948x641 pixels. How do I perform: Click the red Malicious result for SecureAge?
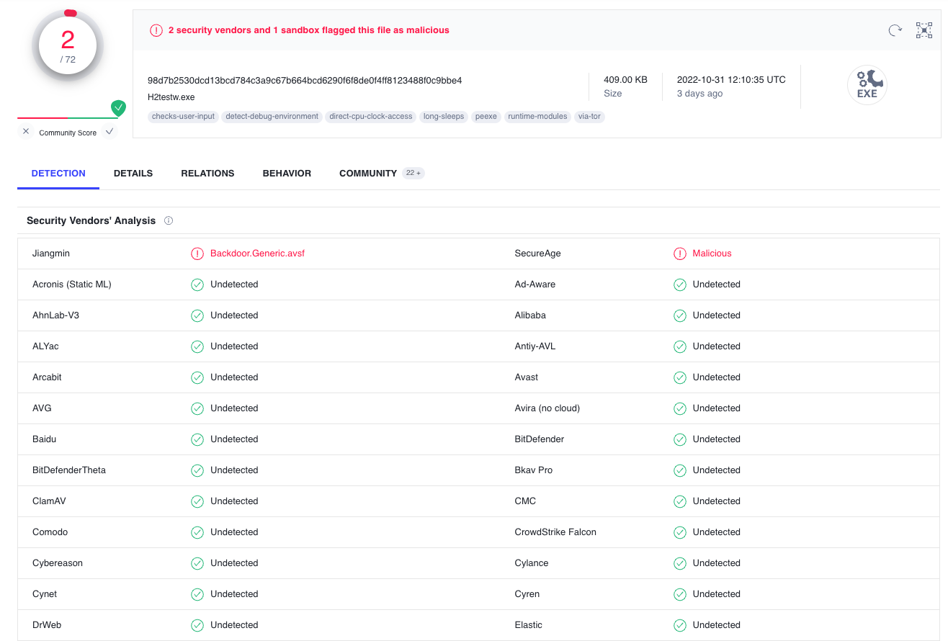712,254
